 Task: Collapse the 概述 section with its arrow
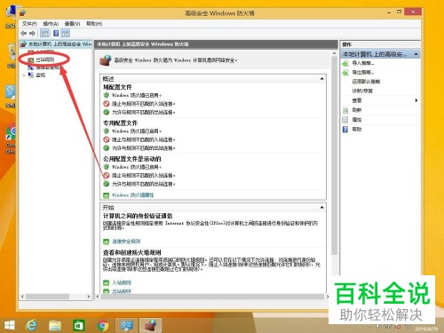(x=321, y=79)
